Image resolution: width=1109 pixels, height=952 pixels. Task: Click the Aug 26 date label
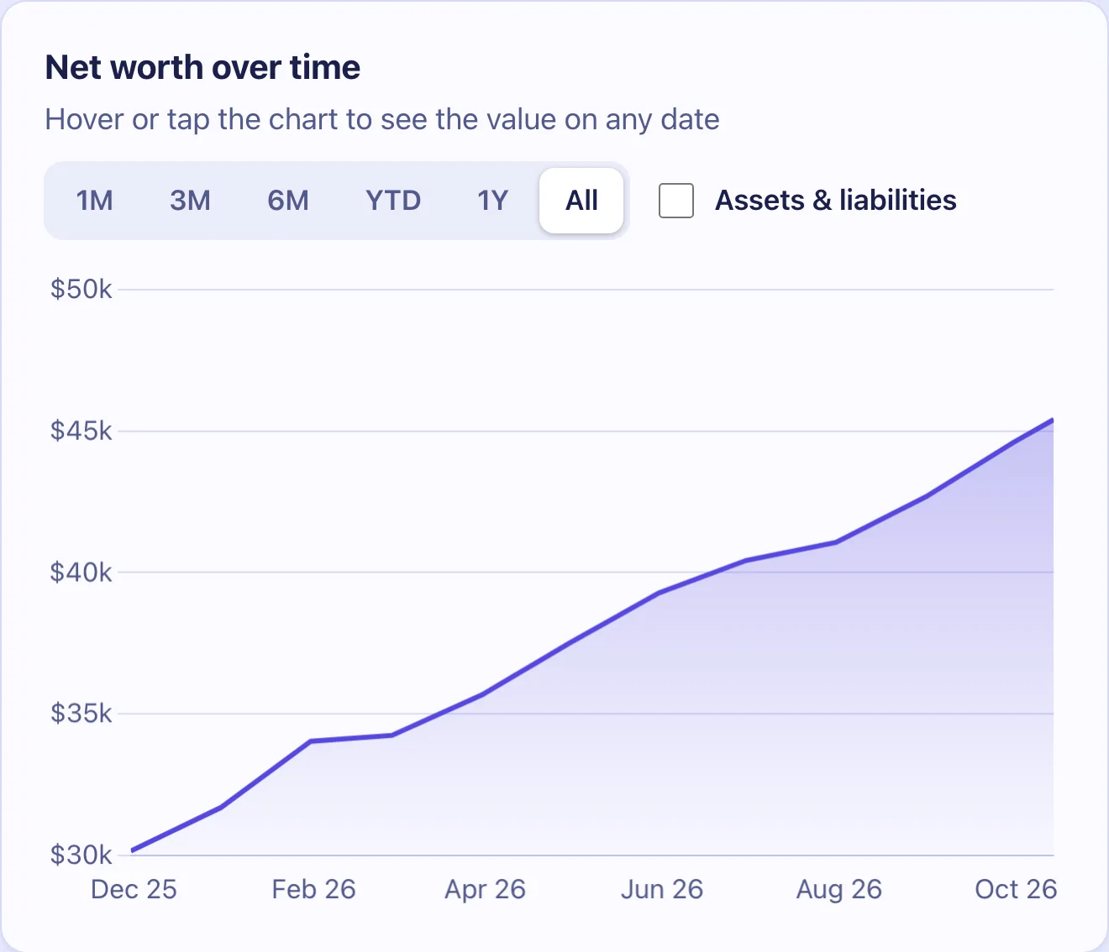(x=839, y=889)
